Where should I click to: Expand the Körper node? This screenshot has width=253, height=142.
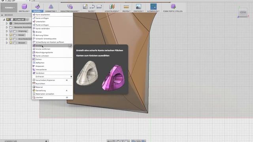pyautogui.click(x=7, y=35)
